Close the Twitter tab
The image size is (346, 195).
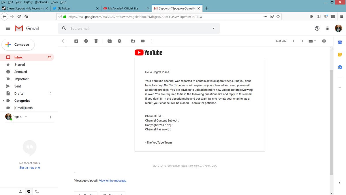(97, 8)
